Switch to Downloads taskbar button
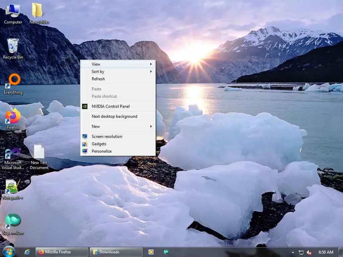Image resolution: width=343 pixels, height=257 pixels. 116,252
